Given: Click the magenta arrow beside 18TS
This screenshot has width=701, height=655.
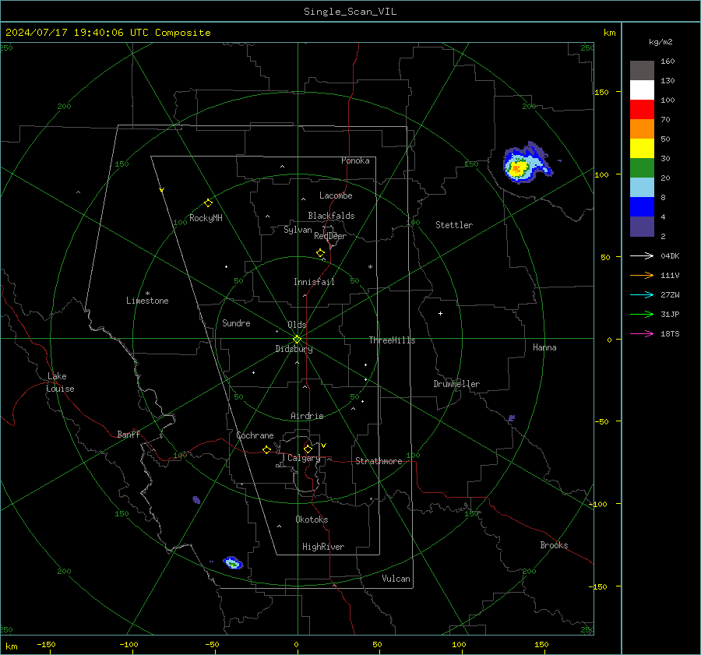Looking at the screenshot, I should 642,333.
